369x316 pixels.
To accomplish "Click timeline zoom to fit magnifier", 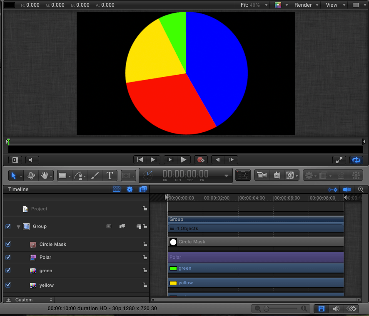I will click(361, 190).
